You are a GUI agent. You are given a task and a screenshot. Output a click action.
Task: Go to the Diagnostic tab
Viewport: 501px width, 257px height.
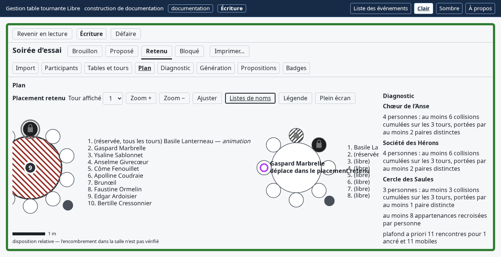pyautogui.click(x=175, y=68)
